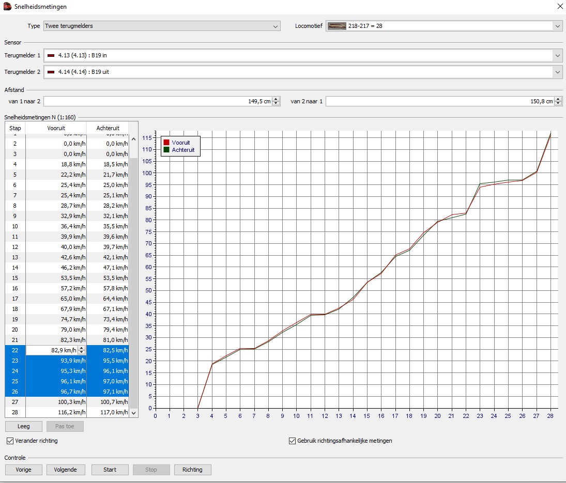Click the Start button
This screenshot has height=483, width=566.
point(110,470)
